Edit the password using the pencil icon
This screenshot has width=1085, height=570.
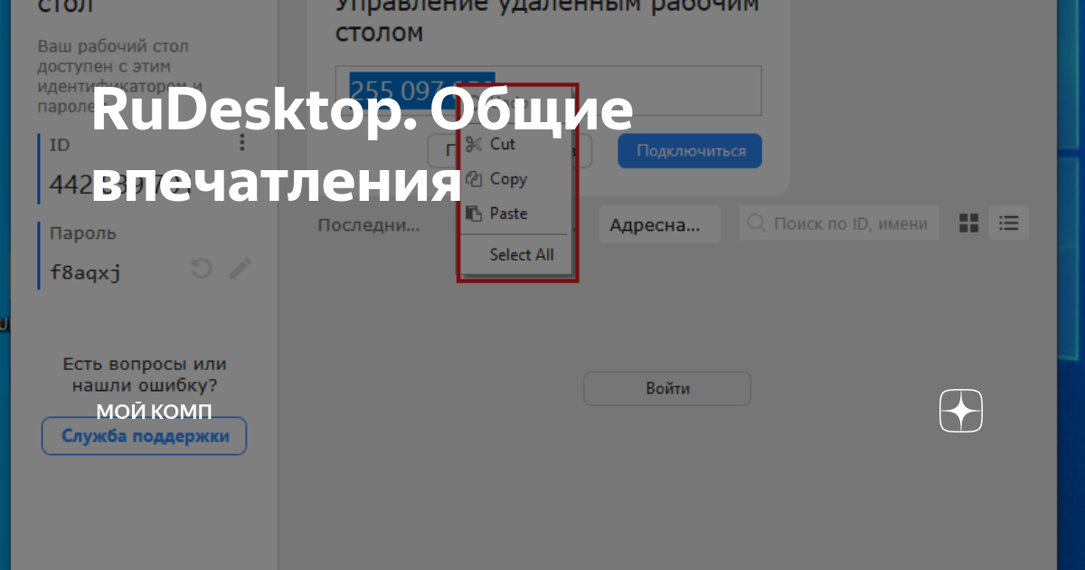[239, 269]
